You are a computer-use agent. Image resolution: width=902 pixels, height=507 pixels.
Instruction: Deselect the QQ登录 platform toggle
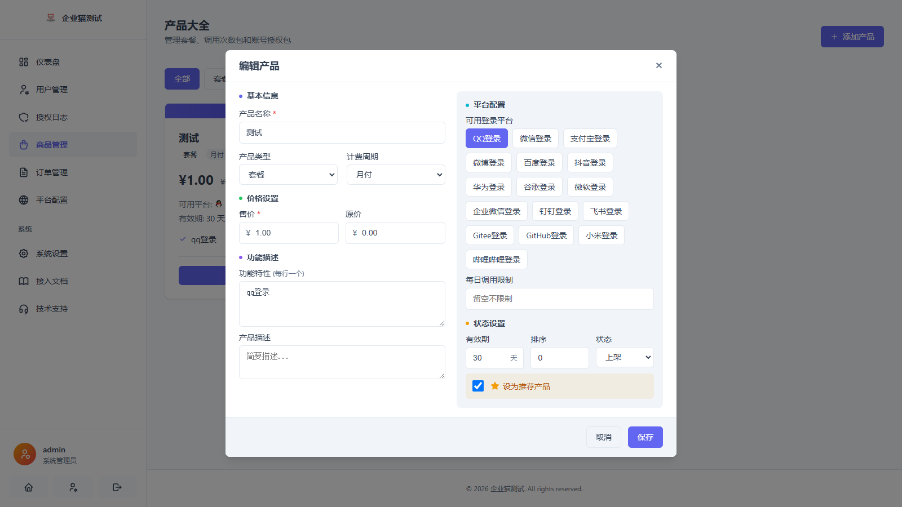(x=487, y=139)
